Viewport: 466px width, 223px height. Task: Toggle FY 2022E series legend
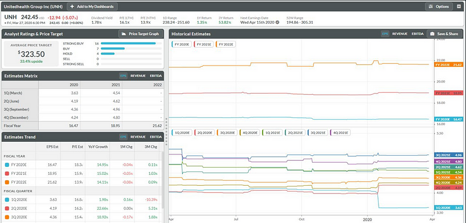(x=225, y=44)
